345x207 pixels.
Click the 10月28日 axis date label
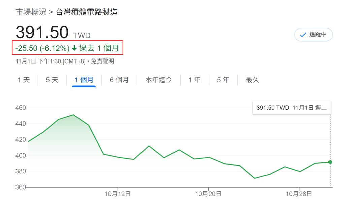[x=299, y=194]
